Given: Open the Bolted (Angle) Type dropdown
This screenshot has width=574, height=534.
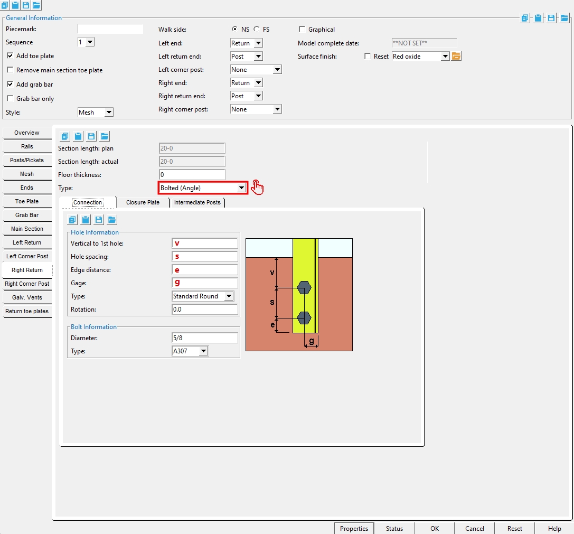Looking at the screenshot, I should coord(241,188).
